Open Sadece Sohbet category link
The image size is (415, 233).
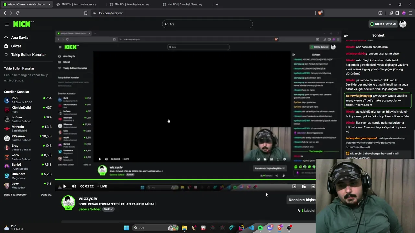(89, 209)
